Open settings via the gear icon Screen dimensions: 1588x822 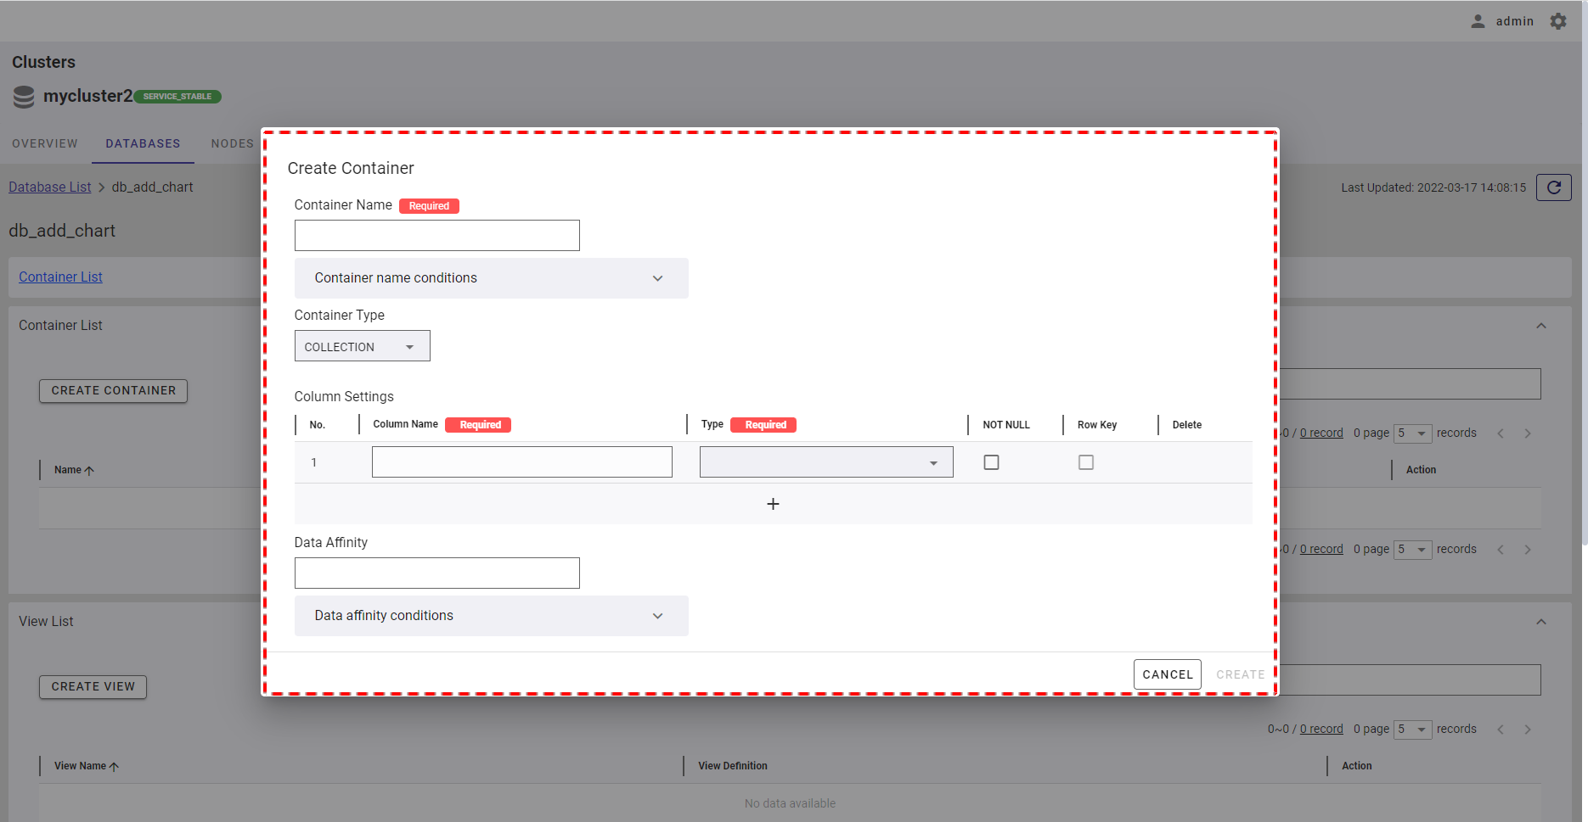[1558, 21]
